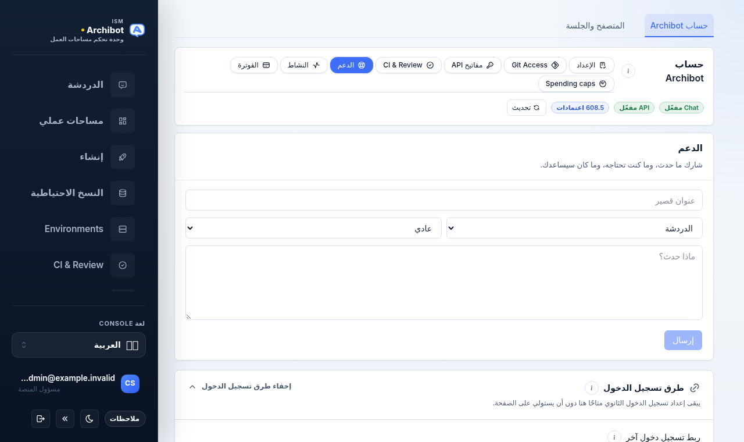Viewport: 744px width, 442px height.
Task: Click the 608.5 اعتمادات credits badge
Action: click(580, 108)
